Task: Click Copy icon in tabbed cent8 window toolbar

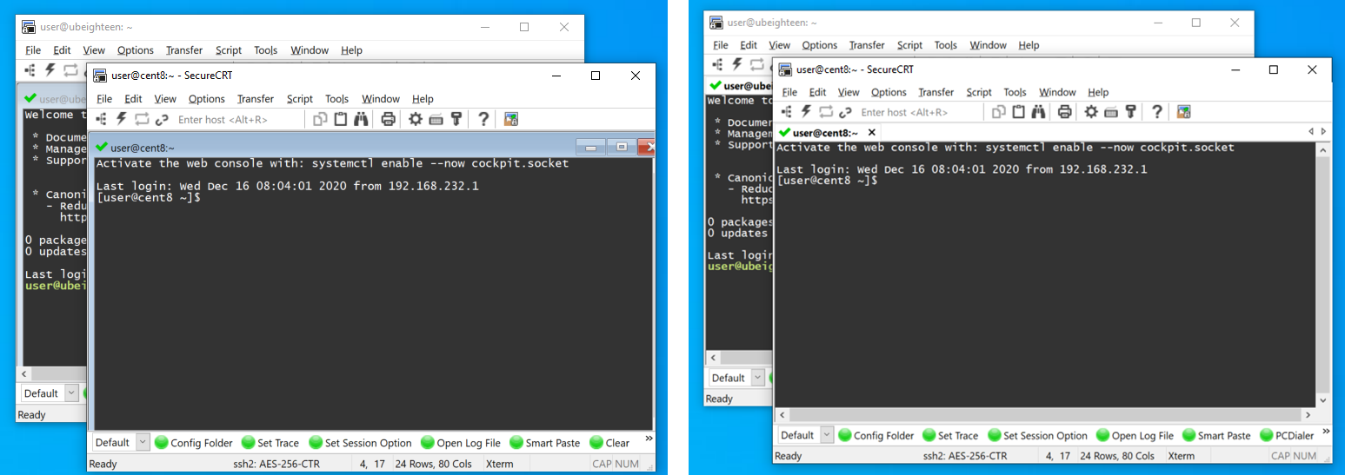Action: click(998, 112)
